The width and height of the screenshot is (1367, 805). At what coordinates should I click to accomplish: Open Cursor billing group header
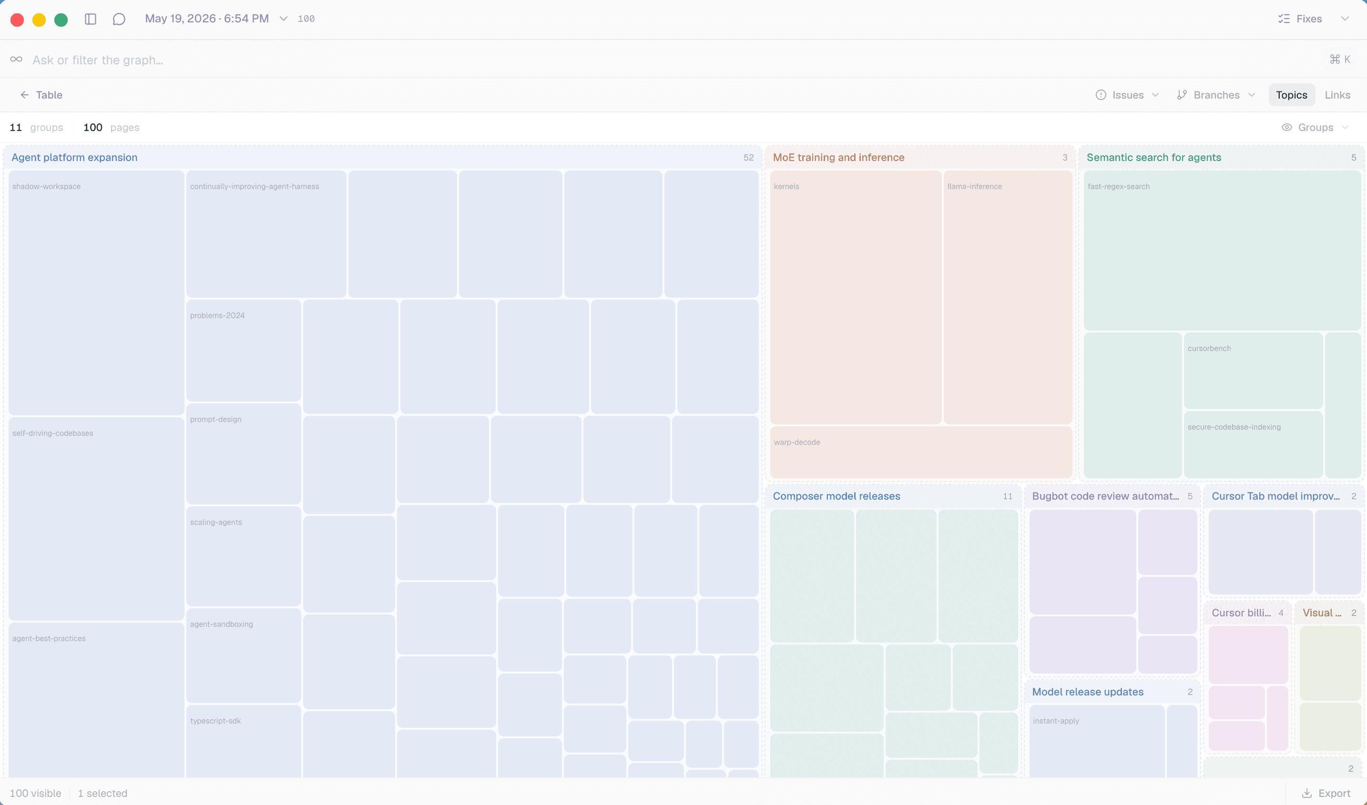(x=1247, y=613)
